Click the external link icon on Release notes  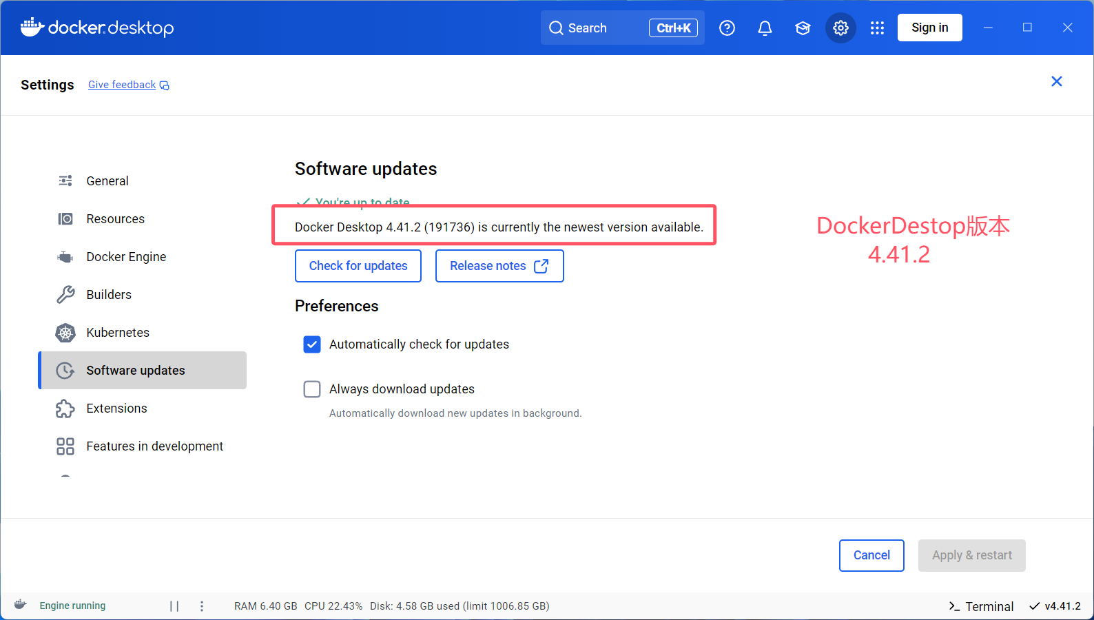coord(541,266)
